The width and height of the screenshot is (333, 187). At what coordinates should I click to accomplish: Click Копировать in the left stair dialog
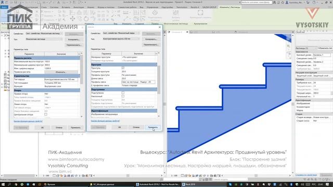pyautogui.click(x=74, y=39)
